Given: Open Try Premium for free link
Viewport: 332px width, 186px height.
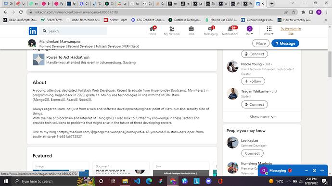Looking at the screenshot, I should point(291,31).
